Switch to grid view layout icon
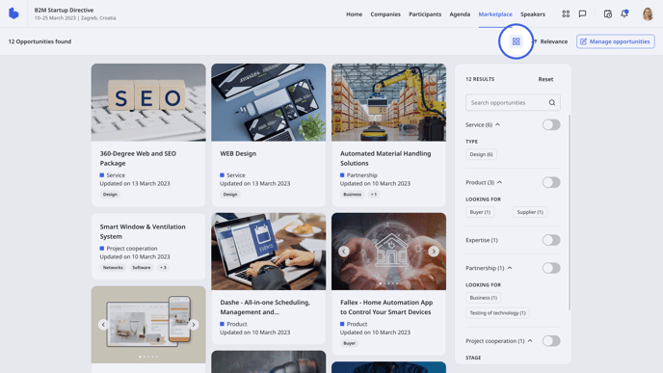 [x=516, y=41]
